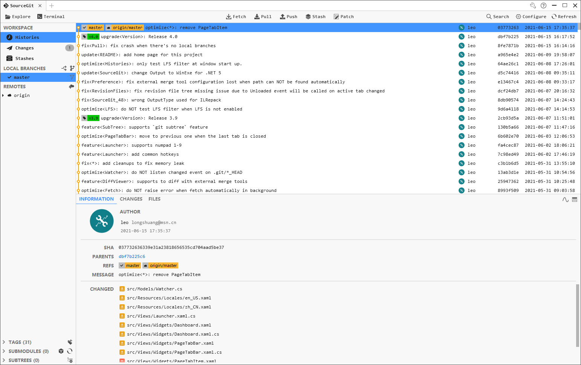Click the master ref badge in REFS row
581x365 pixels.
tap(130, 265)
